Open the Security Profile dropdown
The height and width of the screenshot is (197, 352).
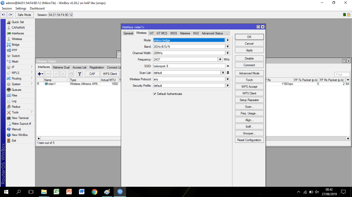click(228, 86)
